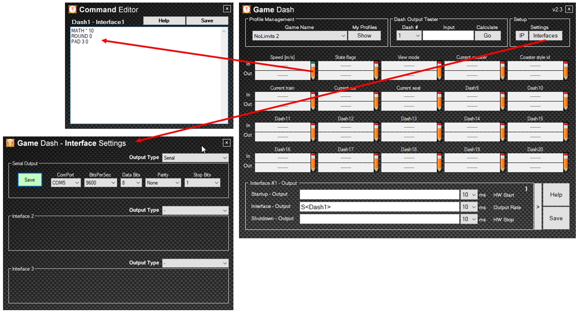Edit commands for View mode via pencil
This screenshot has height=317, width=581.
[x=439, y=71]
